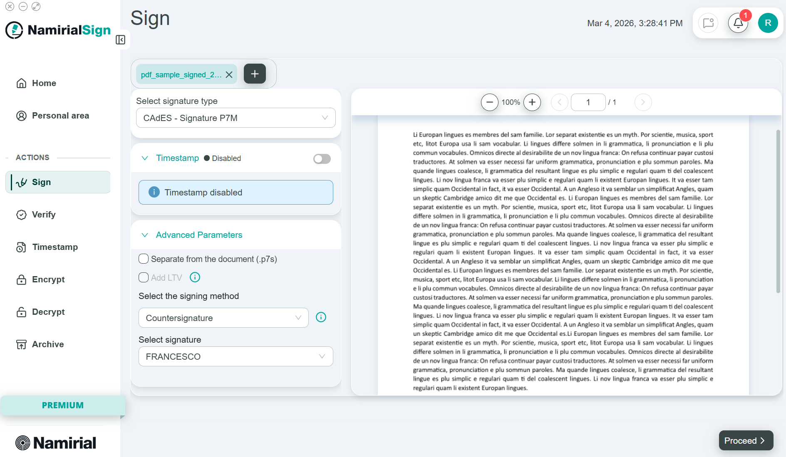Click the Namirial footer logo
Viewport: 786px width, 457px height.
(x=56, y=443)
